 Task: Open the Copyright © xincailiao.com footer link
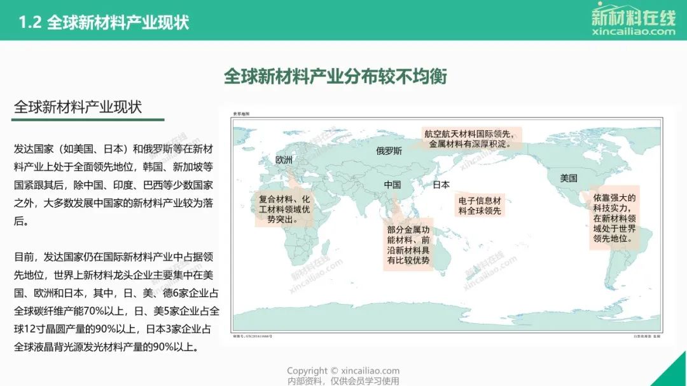(x=343, y=371)
